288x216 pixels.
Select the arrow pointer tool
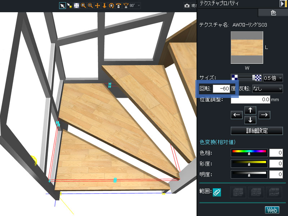pos(62,6)
